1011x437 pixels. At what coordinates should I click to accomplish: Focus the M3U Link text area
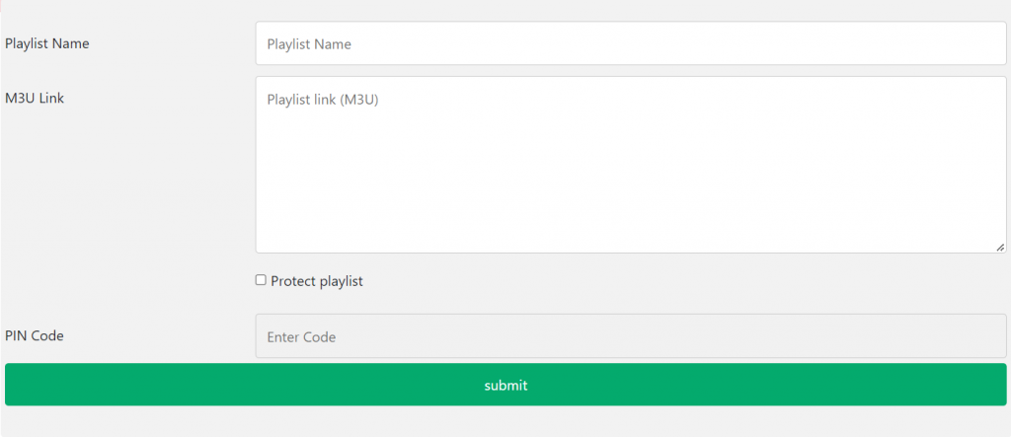(x=630, y=165)
